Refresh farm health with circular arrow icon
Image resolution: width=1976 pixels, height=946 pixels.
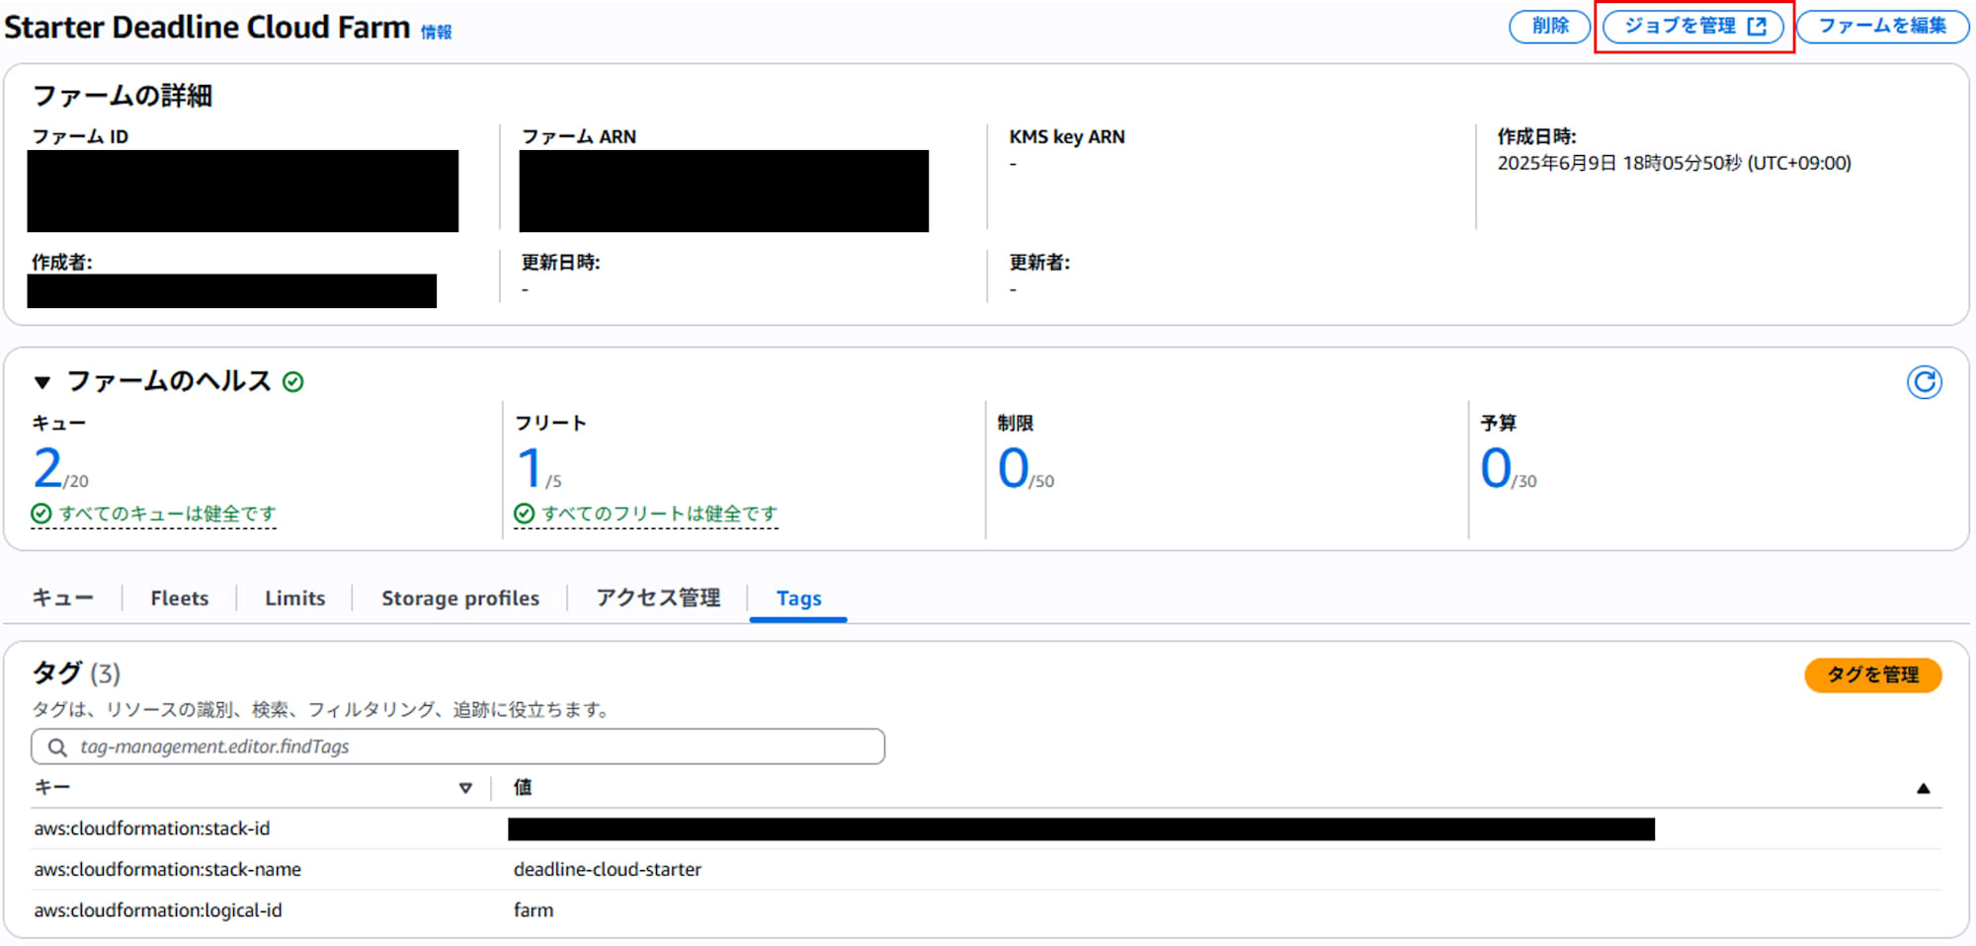pos(1924,382)
